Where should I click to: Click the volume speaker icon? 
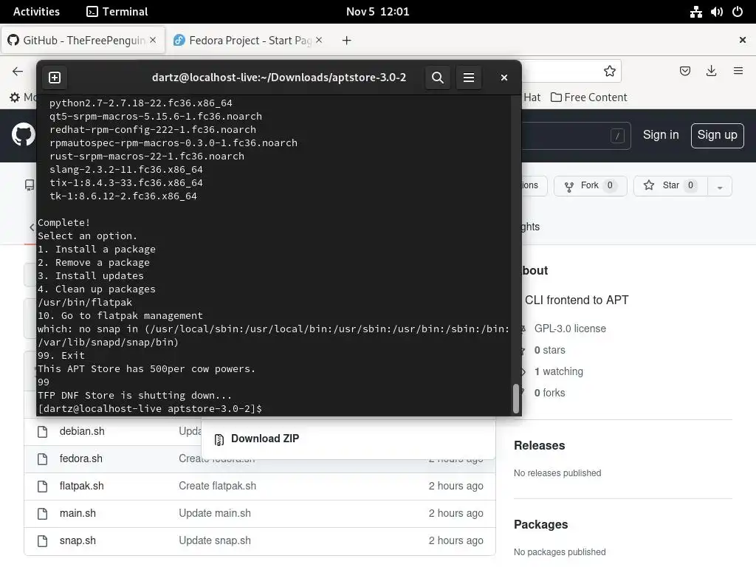click(x=716, y=12)
